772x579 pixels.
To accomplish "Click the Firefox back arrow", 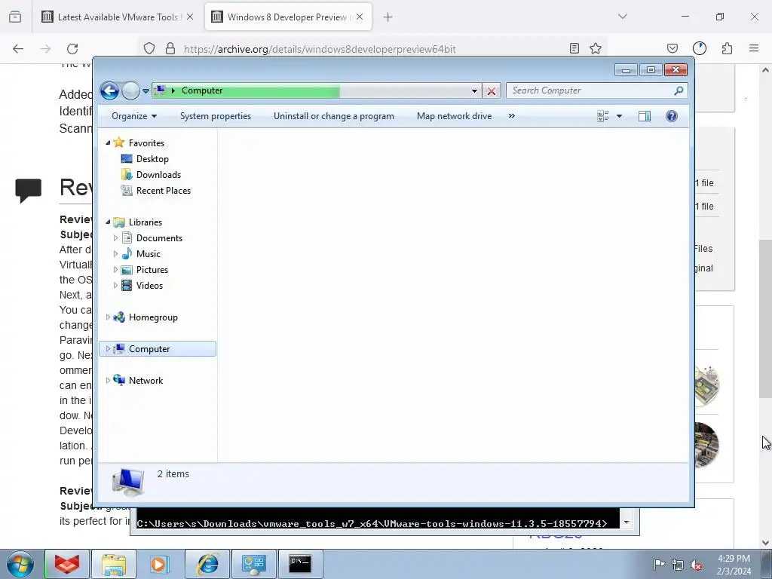I will pyautogui.click(x=18, y=49).
